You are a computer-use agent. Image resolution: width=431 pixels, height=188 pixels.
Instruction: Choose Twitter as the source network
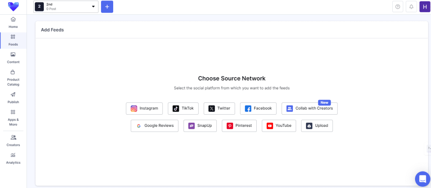(x=219, y=108)
